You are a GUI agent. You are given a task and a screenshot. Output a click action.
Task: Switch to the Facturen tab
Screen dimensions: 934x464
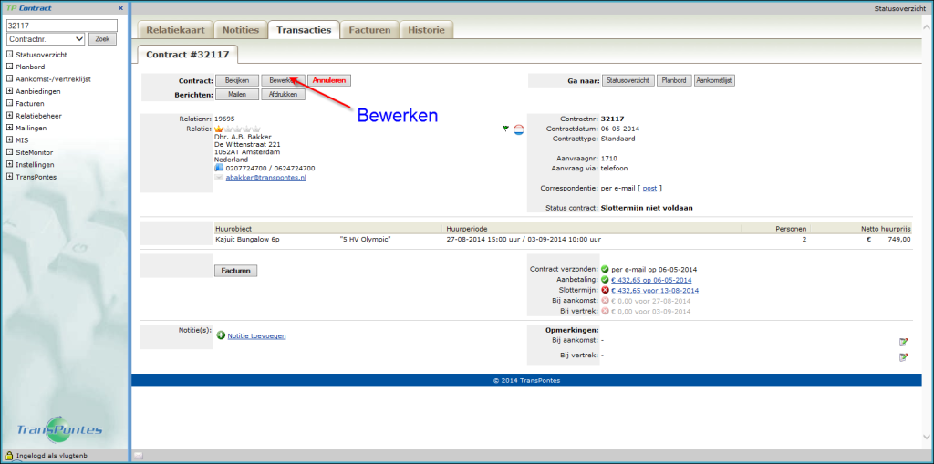369,30
